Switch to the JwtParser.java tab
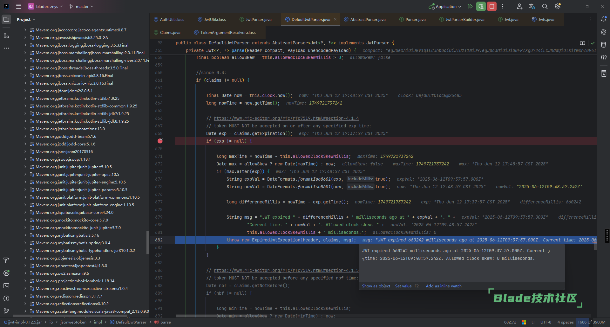 click(x=255, y=19)
